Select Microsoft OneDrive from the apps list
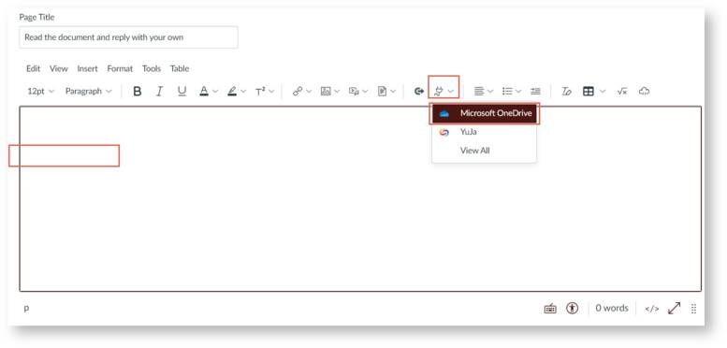Viewport: 727px width, 348px height. tap(485, 113)
